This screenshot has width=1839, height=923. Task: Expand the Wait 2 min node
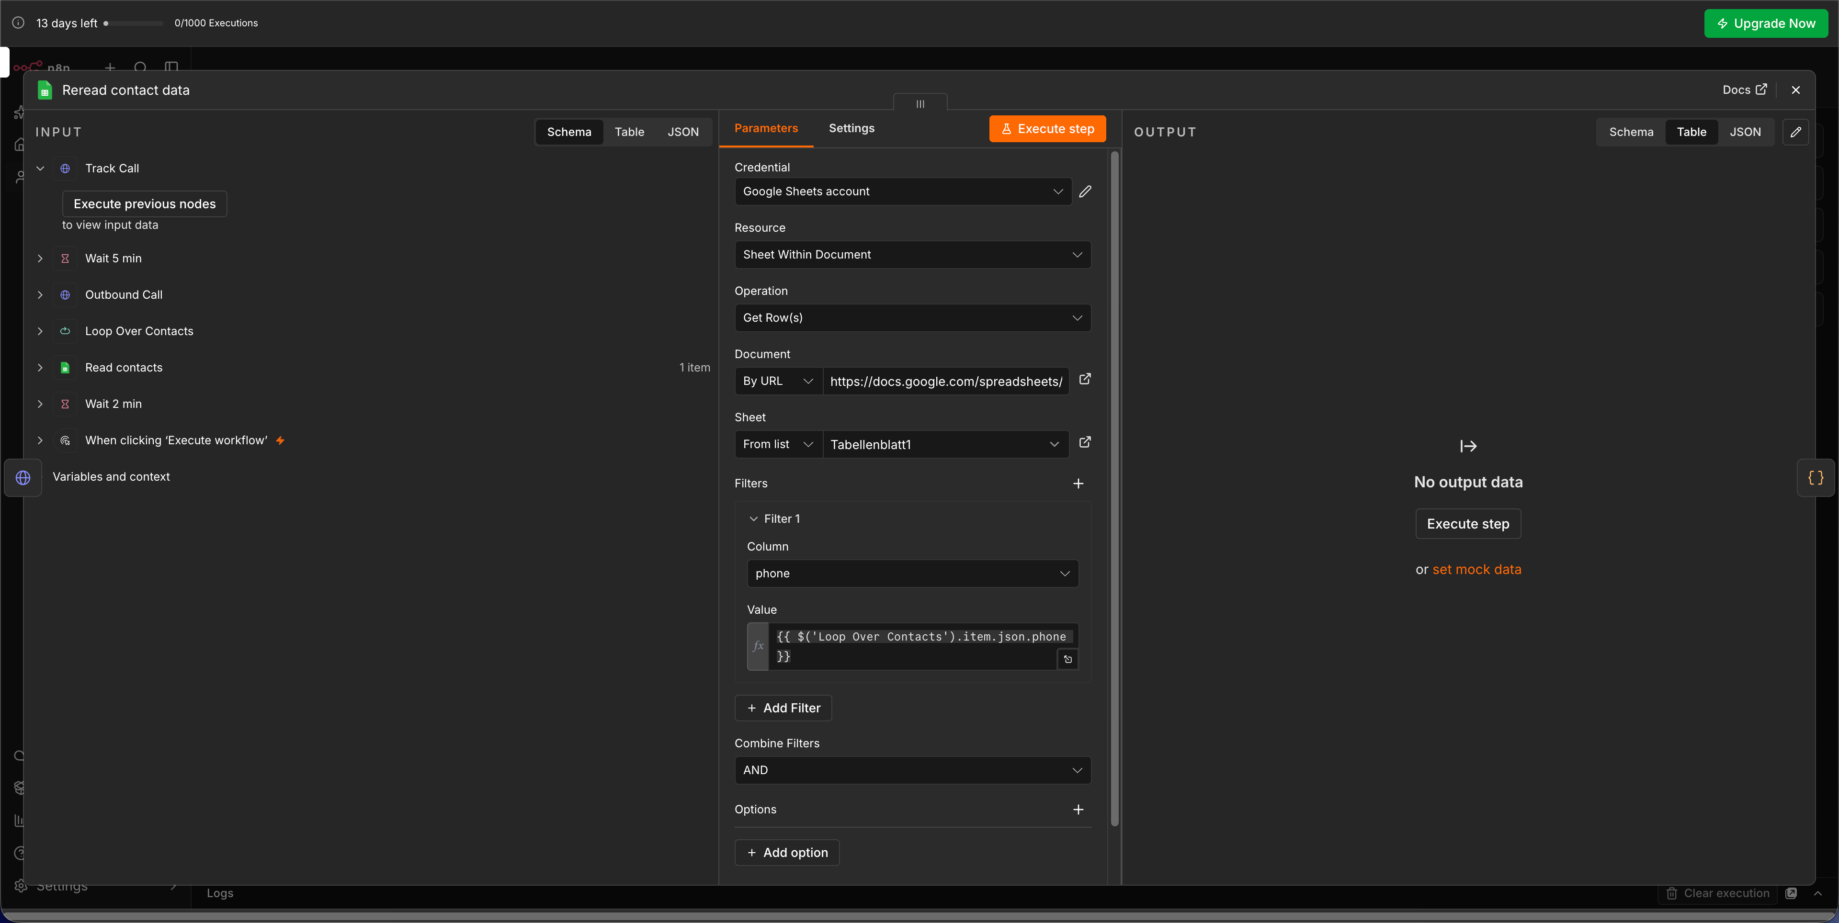pyautogui.click(x=40, y=404)
